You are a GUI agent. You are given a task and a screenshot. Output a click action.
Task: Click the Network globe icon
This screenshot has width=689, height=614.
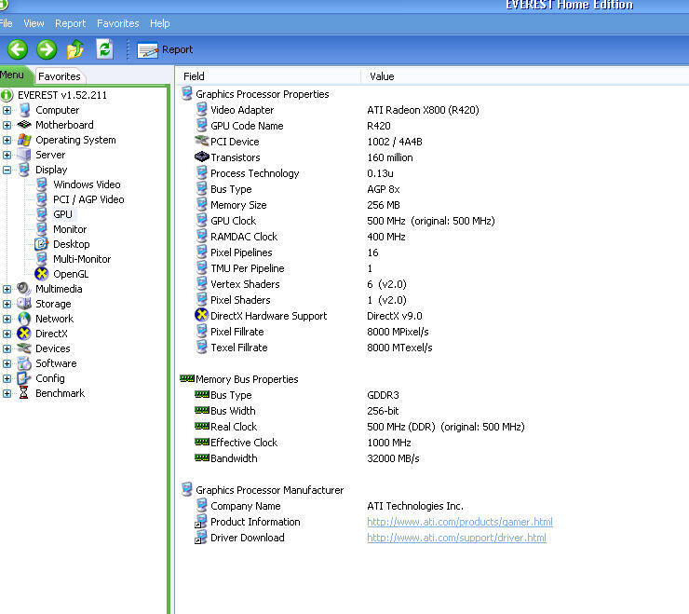point(24,319)
